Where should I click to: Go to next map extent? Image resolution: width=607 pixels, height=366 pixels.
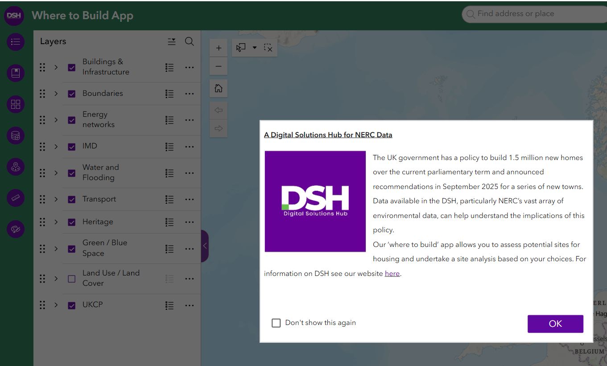tap(219, 128)
